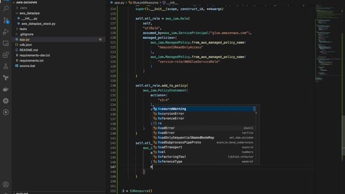Click the Windows icon beside source.bat
The height and width of the screenshot is (194, 345).
[17, 66]
